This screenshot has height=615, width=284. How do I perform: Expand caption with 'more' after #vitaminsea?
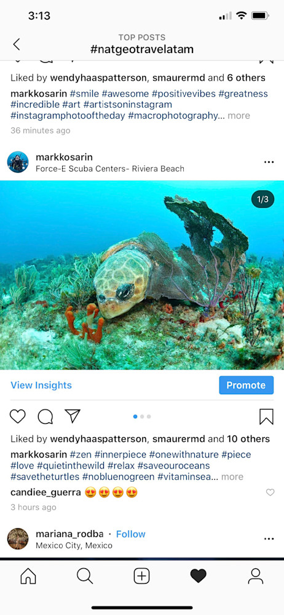(232, 477)
